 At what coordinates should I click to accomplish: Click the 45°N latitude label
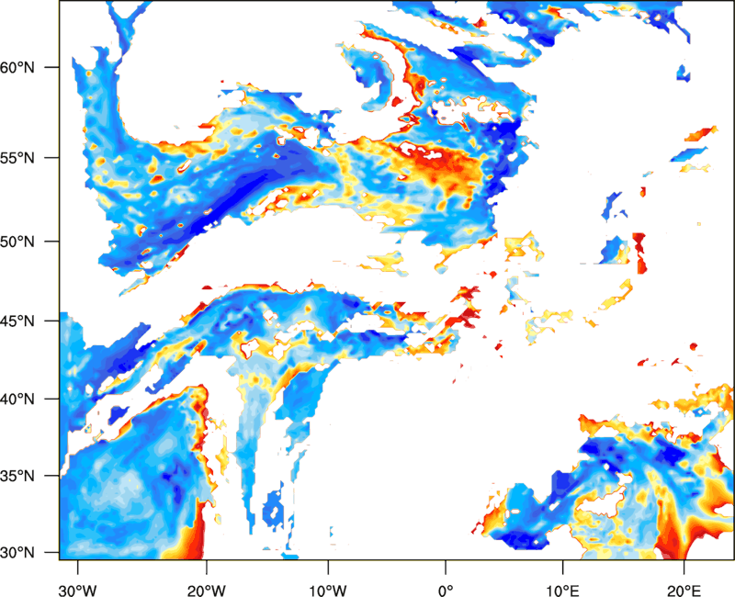click(x=17, y=321)
